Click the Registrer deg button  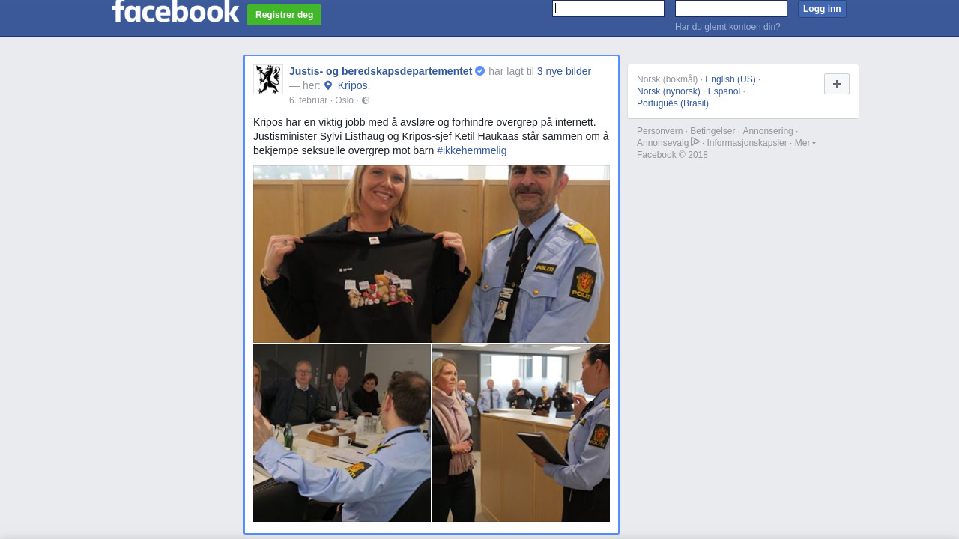tap(284, 15)
